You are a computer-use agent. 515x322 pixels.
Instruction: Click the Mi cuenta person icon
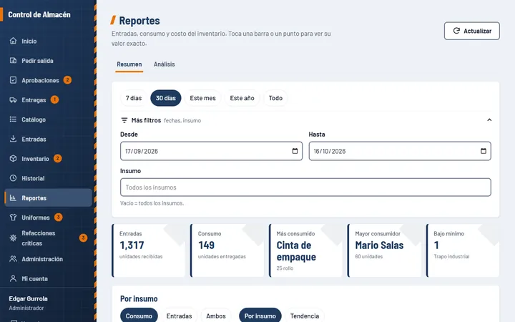tap(13, 278)
